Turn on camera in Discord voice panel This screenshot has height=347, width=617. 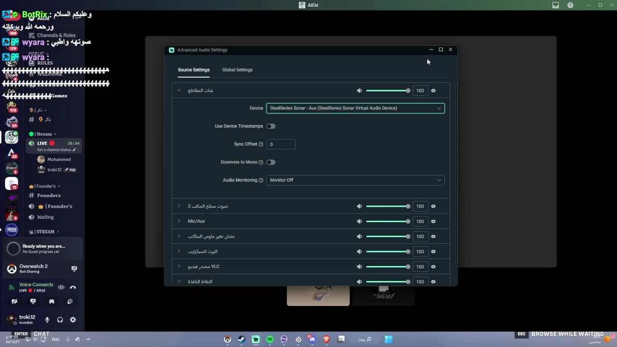[14, 301]
